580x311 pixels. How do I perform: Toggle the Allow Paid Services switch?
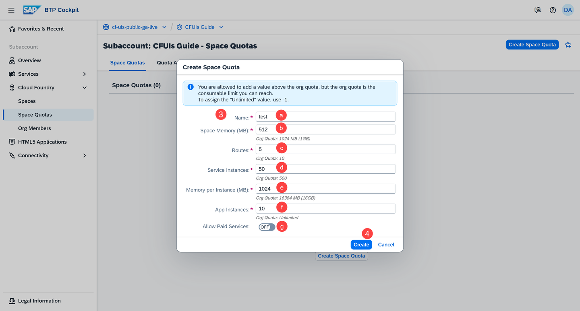click(x=267, y=227)
